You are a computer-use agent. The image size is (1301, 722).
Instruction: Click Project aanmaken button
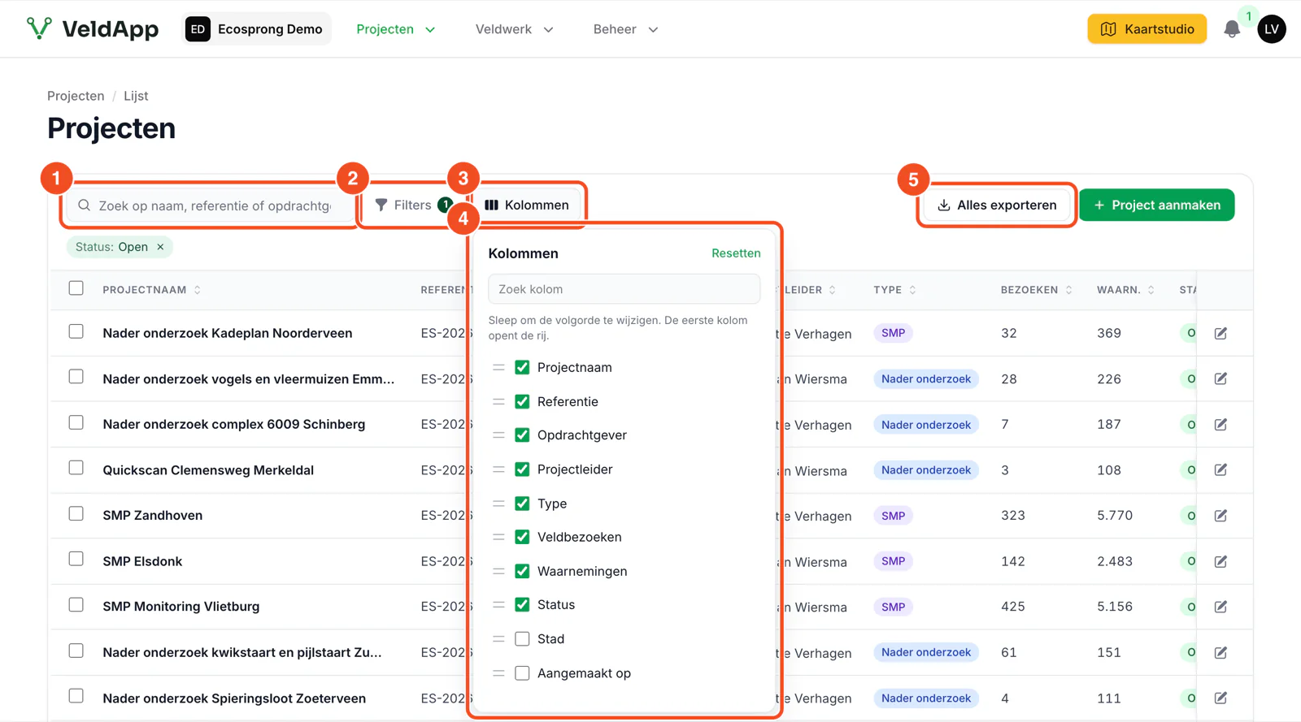(1157, 205)
